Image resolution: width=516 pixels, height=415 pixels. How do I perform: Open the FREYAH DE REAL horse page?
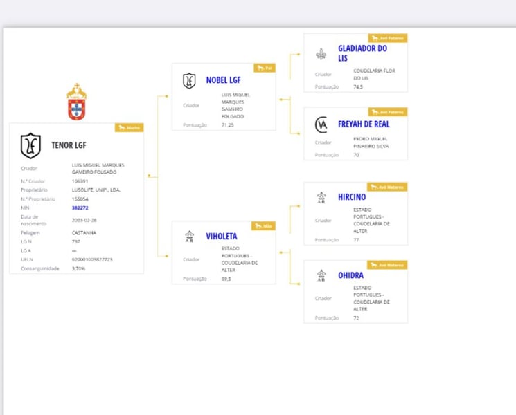click(x=364, y=124)
